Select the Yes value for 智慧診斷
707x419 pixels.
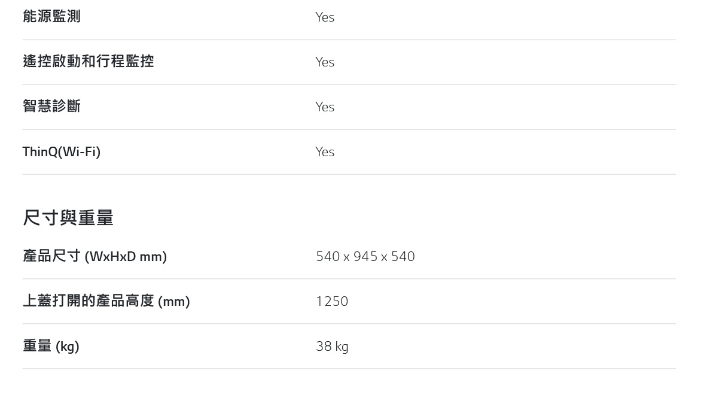[x=325, y=107]
